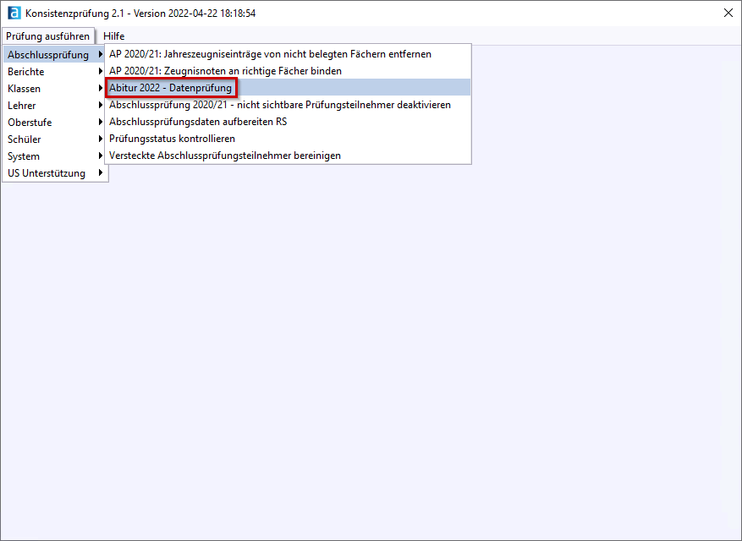The image size is (742, 541).
Task: Open the Oberstufe submenu
Action: tap(54, 123)
